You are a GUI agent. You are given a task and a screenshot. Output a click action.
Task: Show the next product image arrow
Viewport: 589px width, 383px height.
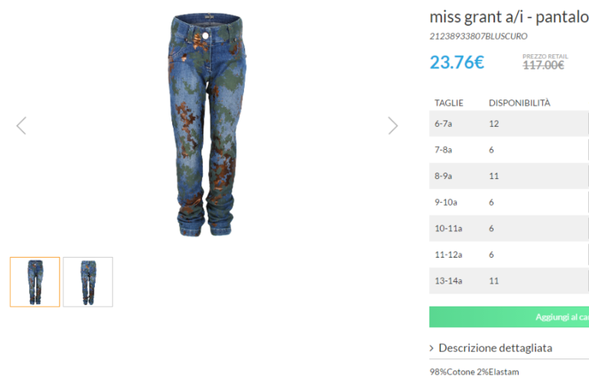pyautogui.click(x=393, y=125)
